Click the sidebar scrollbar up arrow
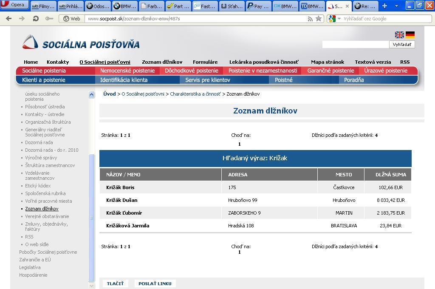Viewport: 435px width, 289px height. (91, 95)
